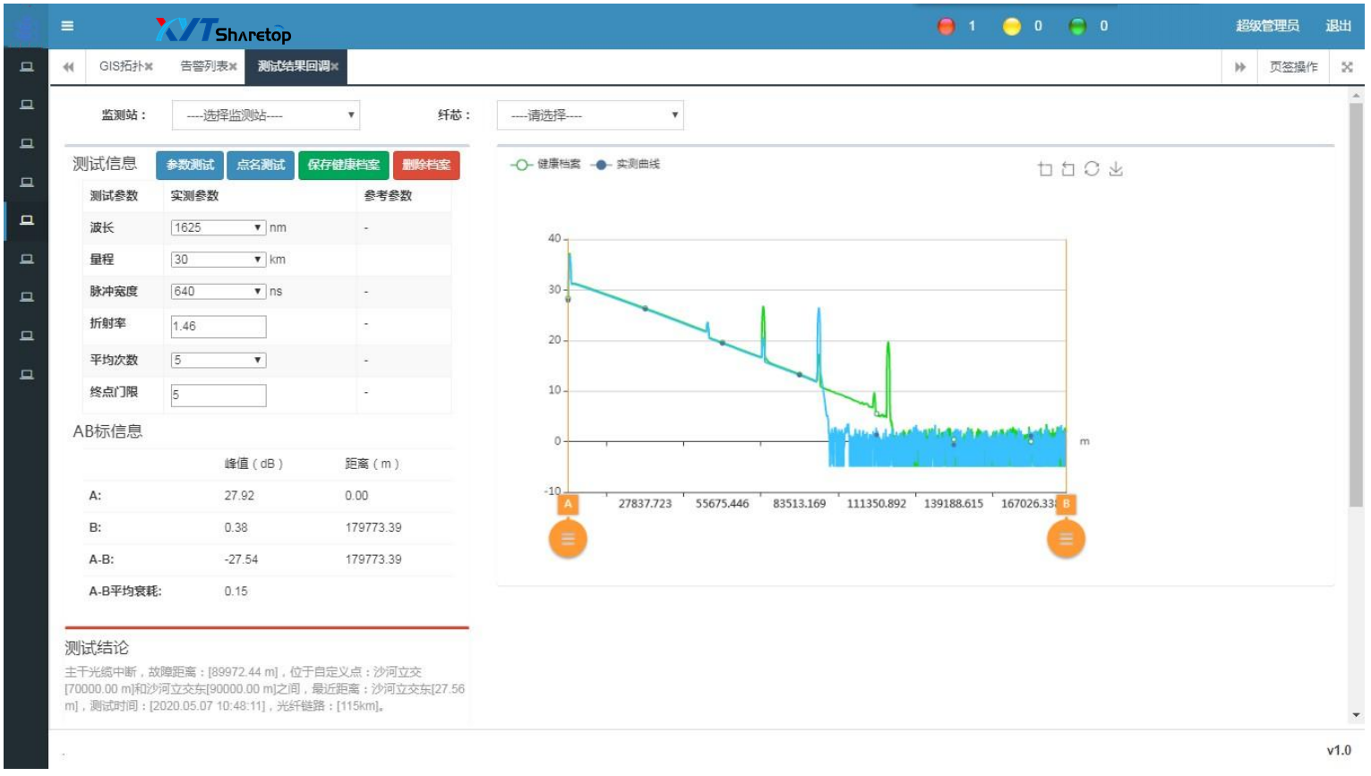This screenshot has height=776, width=1371.
Task: Click the green 保存健康档案 button
Action: [343, 166]
